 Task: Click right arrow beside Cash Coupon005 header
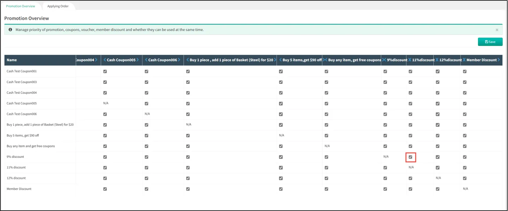point(138,60)
